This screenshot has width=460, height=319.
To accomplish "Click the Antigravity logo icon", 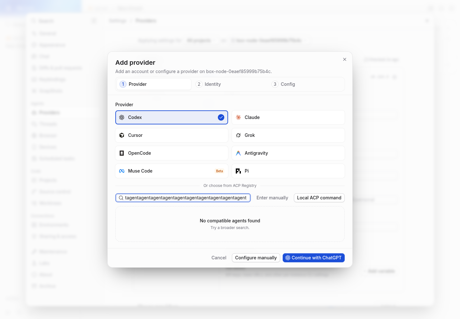I will 238,153.
